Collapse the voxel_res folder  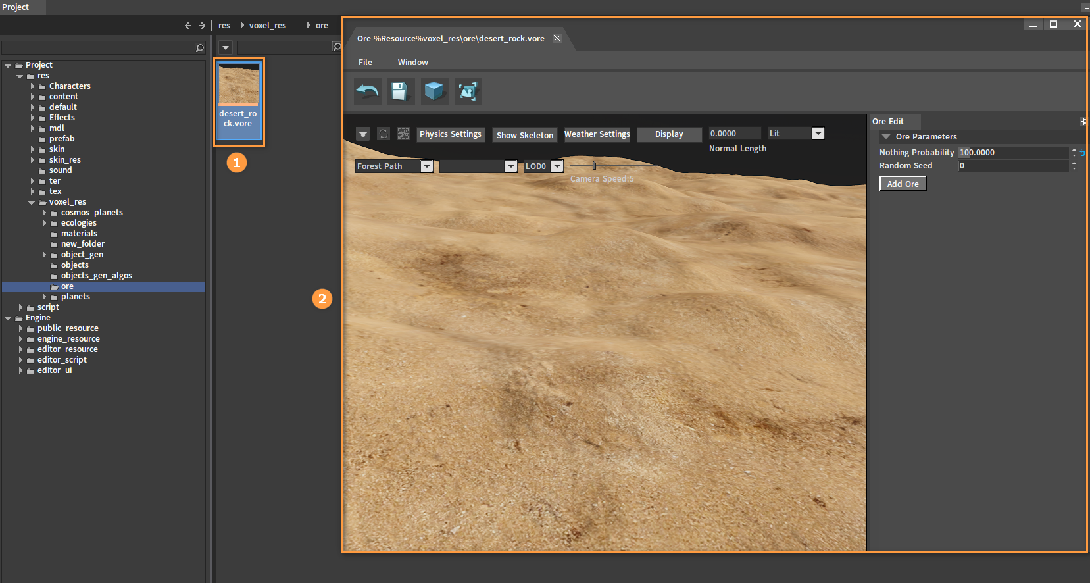[x=32, y=203]
